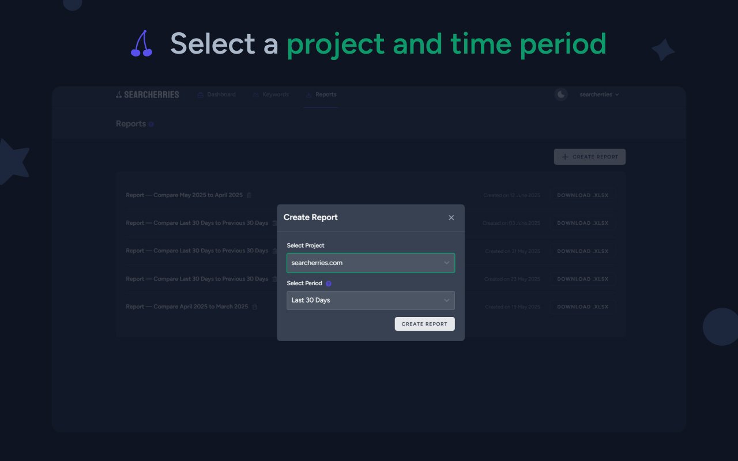Download .XLSX for report created 31 May 2025

pos(582,251)
